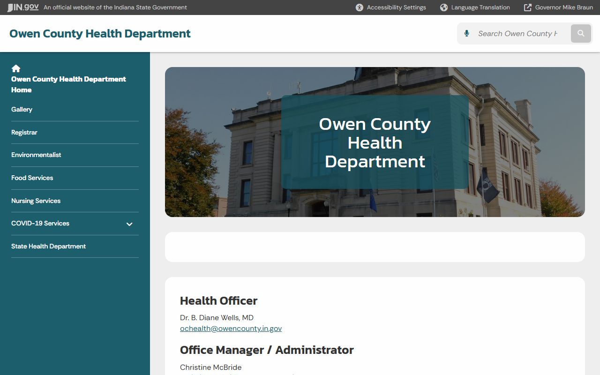The height and width of the screenshot is (375, 600).
Task: Select the name Christine McBride
Action: (210, 367)
